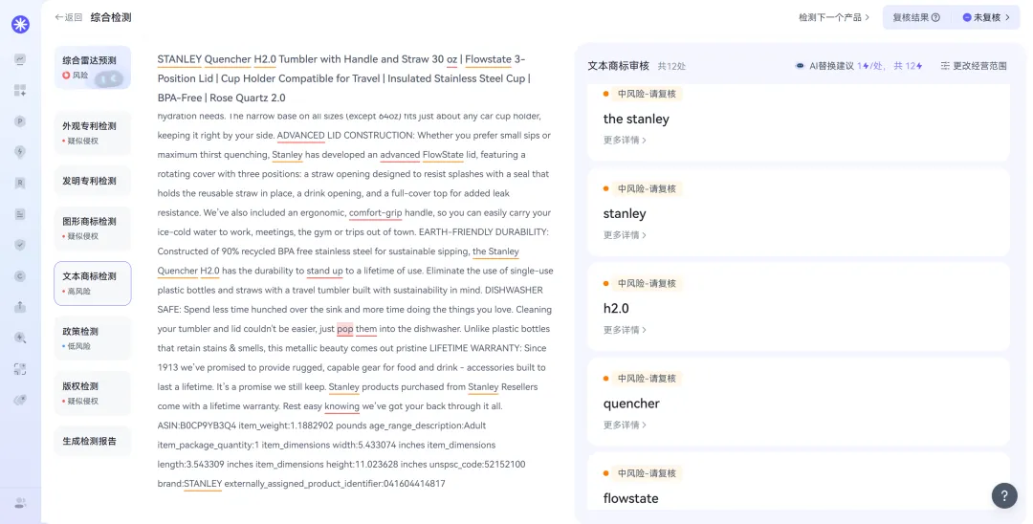Select the 版权检测 tab
This screenshot has width=1033, height=524.
(x=92, y=393)
